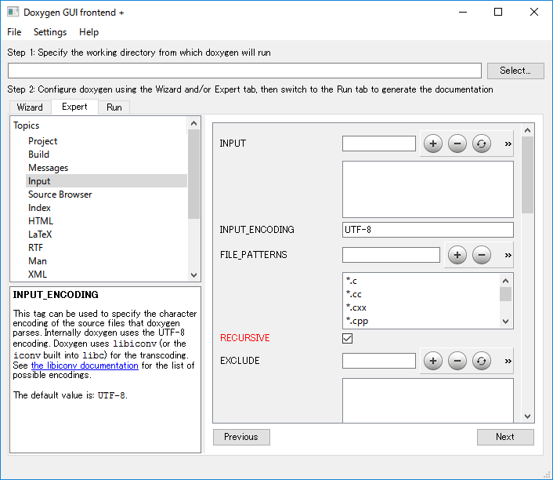Add entry with EXCLUDE plus button
This screenshot has height=480, width=553.
pos(433,361)
